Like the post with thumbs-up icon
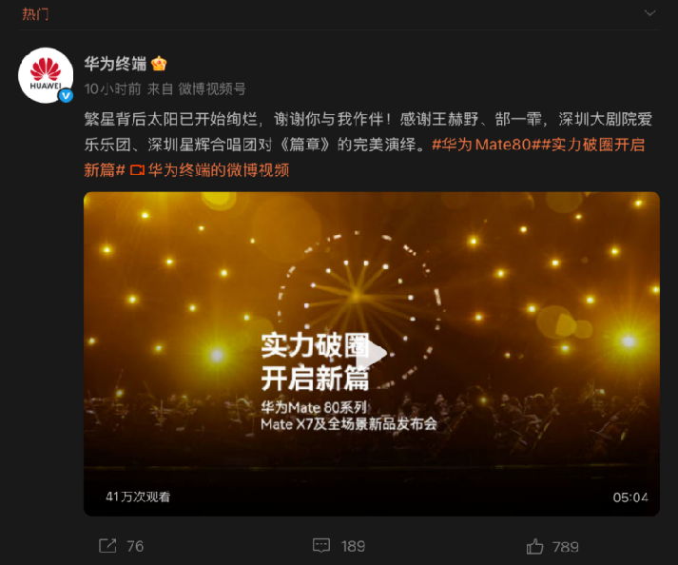678x565 pixels. (534, 546)
